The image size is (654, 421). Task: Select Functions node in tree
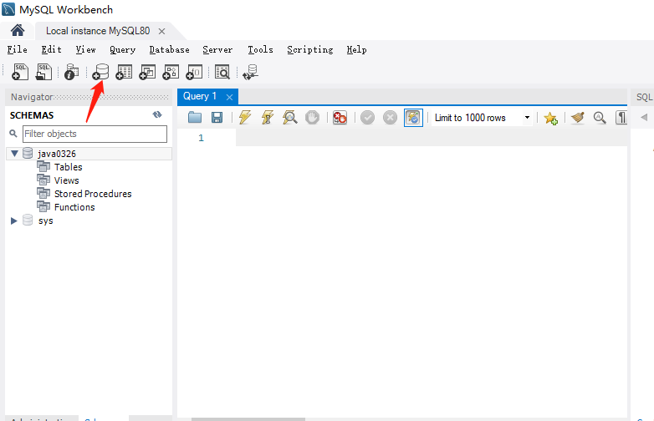pyautogui.click(x=74, y=207)
